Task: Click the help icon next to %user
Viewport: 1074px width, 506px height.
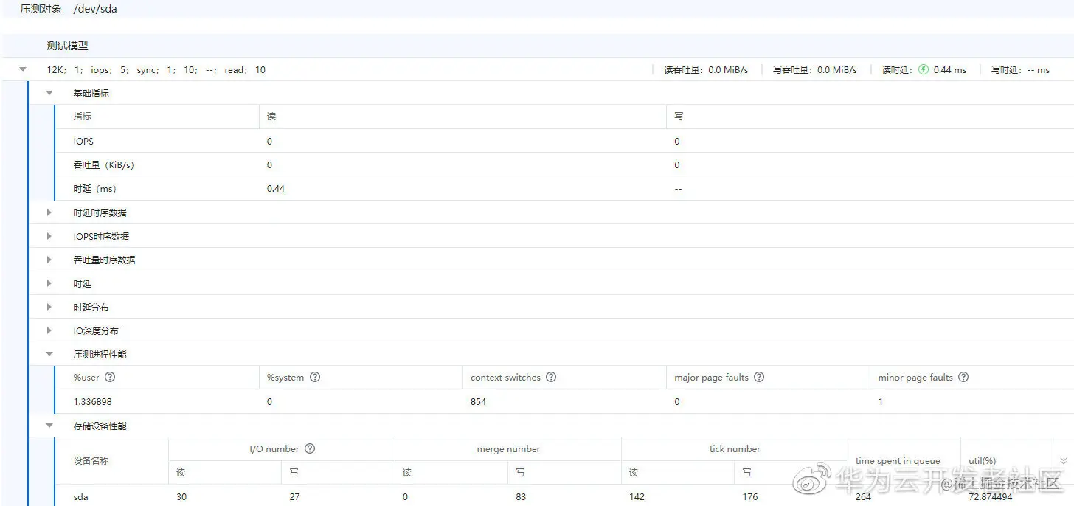Action: click(111, 377)
